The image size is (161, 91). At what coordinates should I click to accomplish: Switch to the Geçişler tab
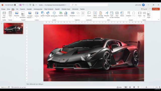[x=29, y=9]
